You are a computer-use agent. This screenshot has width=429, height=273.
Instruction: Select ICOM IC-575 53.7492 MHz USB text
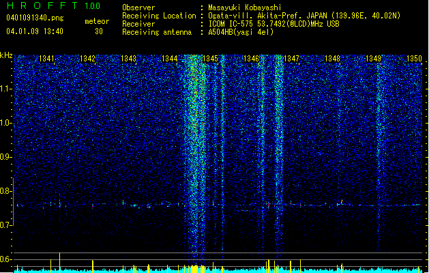274,24
